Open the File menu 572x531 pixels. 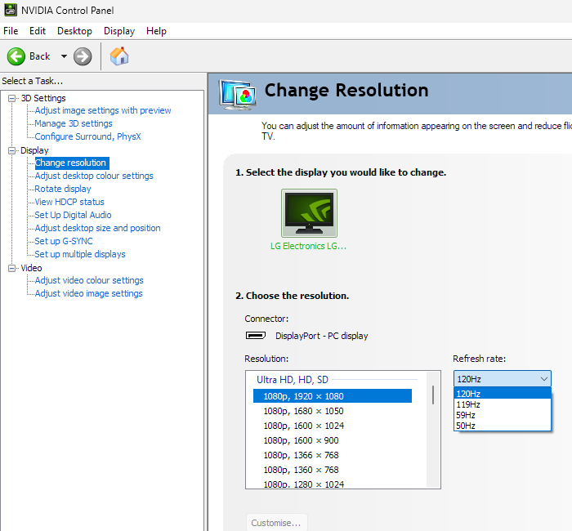tap(11, 31)
